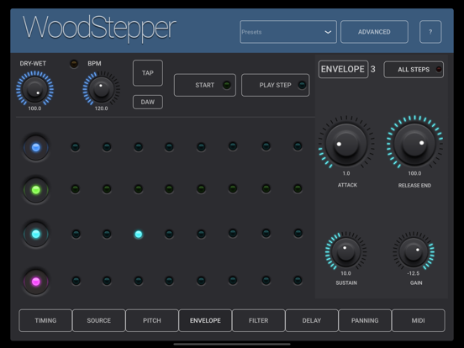Toggle ALL STEPS mode
This screenshot has width=464, height=348.
pyautogui.click(x=414, y=70)
